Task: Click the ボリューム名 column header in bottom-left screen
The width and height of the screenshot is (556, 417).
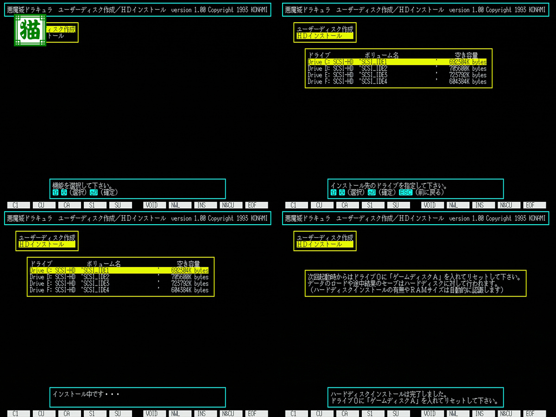Action: [104, 264]
